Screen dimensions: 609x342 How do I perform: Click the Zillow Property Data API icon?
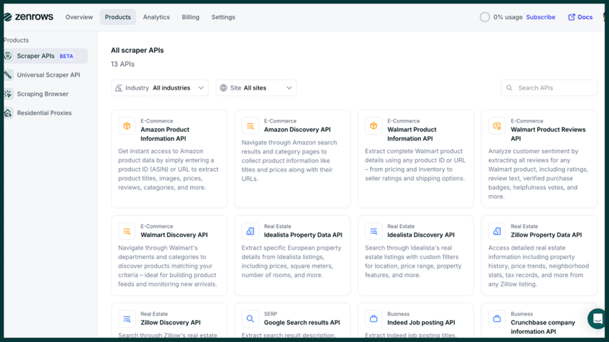(x=497, y=232)
